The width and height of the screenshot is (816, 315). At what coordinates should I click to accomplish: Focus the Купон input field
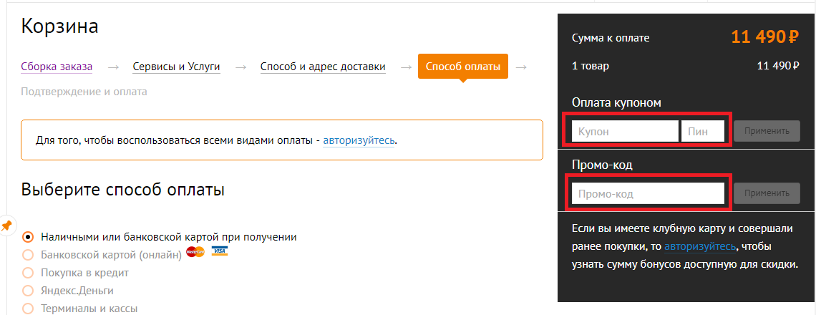624,131
